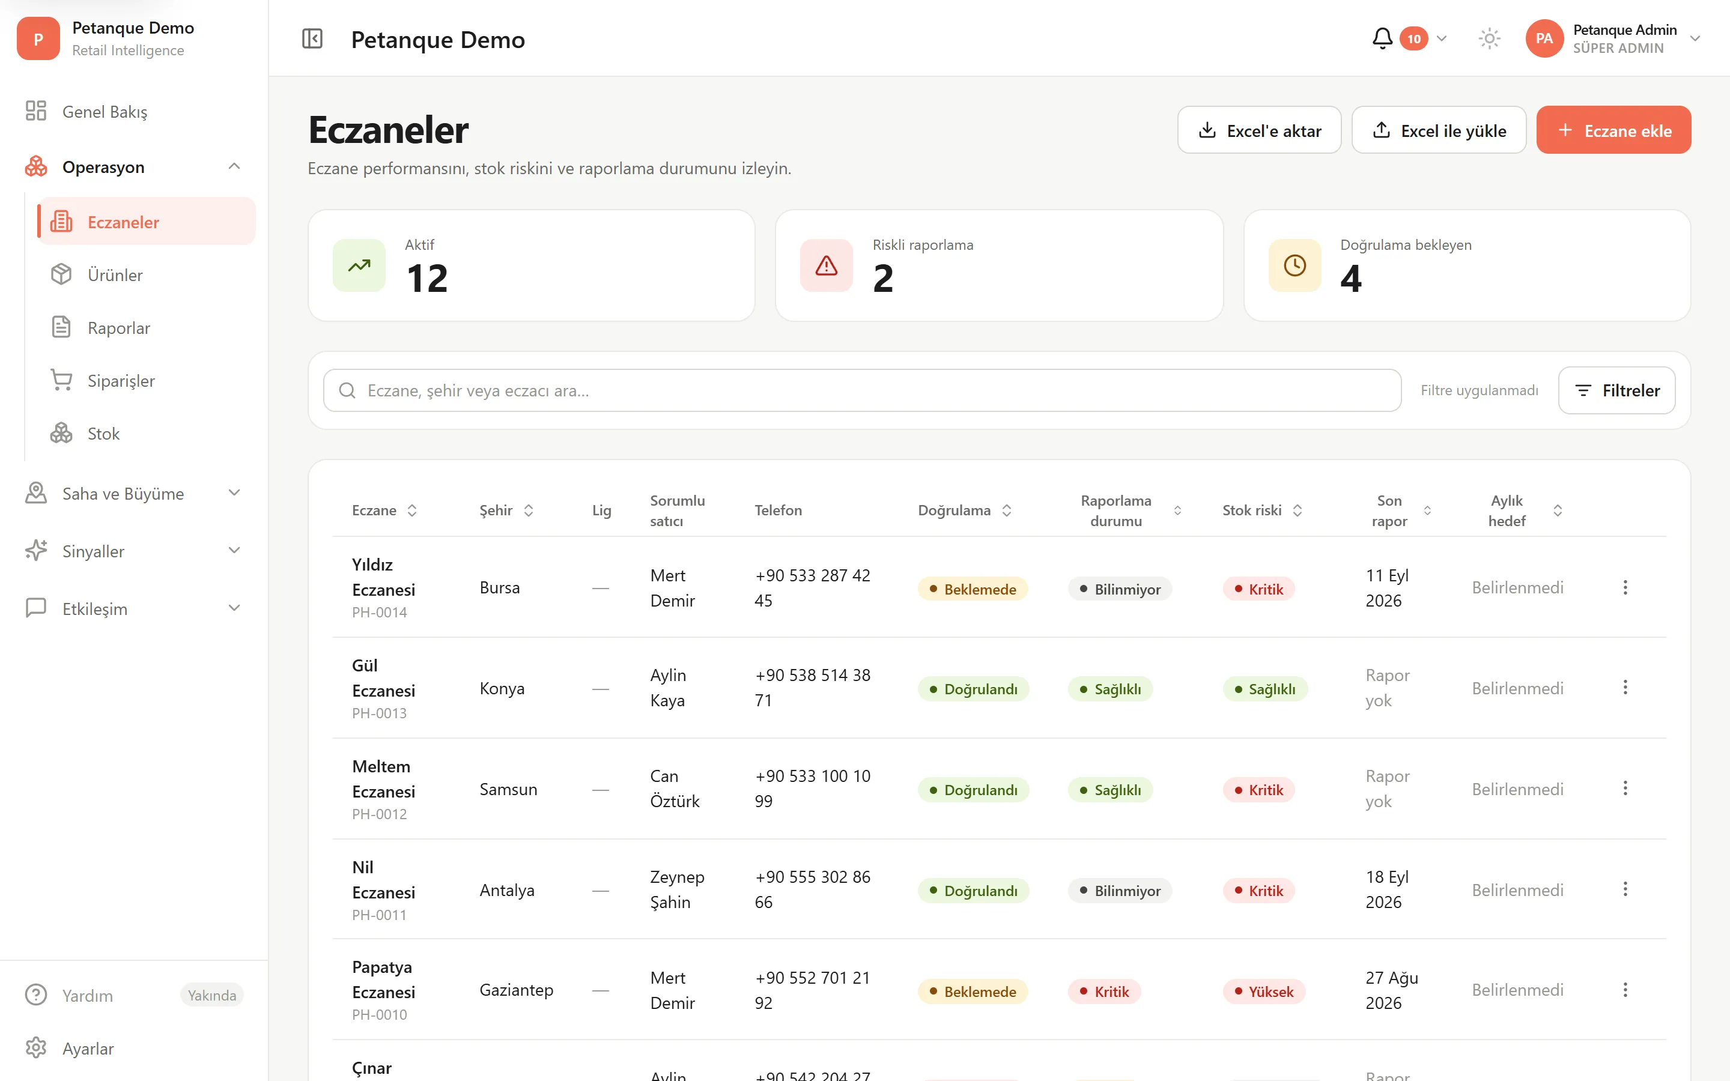Image resolution: width=1730 pixels, height=1081 pixels.
Task: Open Ayarlar settings
Action: (x=134, y=1048)
